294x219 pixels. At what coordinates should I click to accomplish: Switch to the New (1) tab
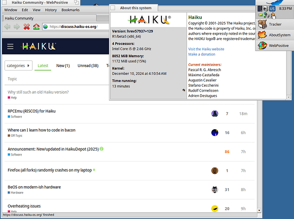click(63, 66)
